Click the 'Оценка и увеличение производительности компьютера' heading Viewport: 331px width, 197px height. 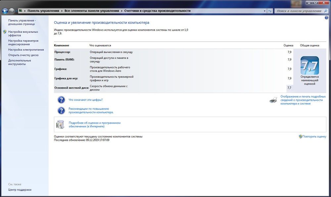tap(102, 22)
